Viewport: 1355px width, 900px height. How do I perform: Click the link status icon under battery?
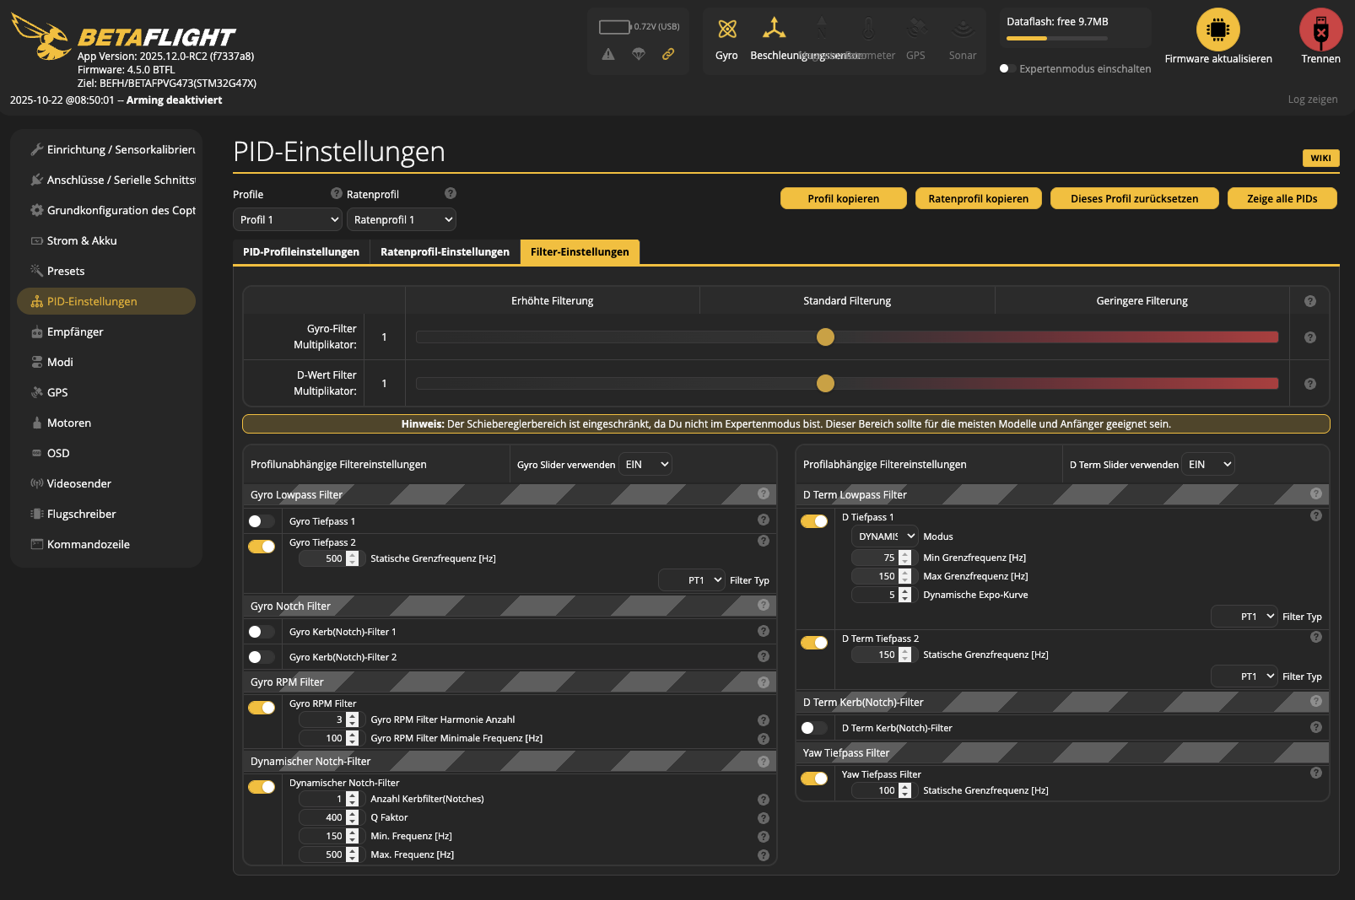(x=668, y=54)
